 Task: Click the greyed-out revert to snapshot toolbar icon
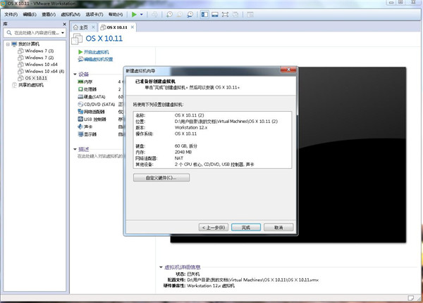pos(180,15)
